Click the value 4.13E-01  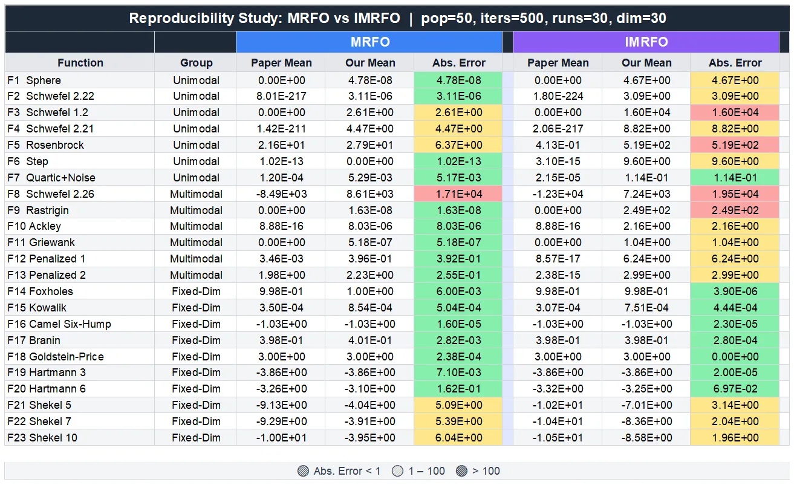pos(558,145)
